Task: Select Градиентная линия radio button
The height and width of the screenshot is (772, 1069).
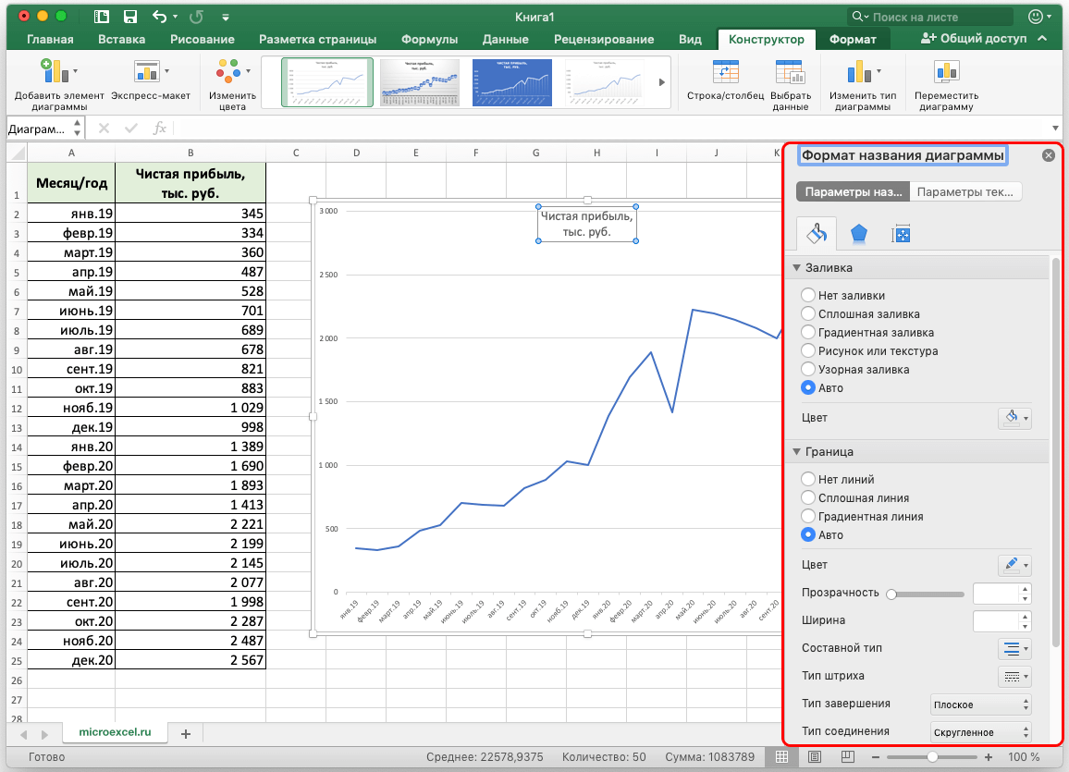Action: coord(808,516)
